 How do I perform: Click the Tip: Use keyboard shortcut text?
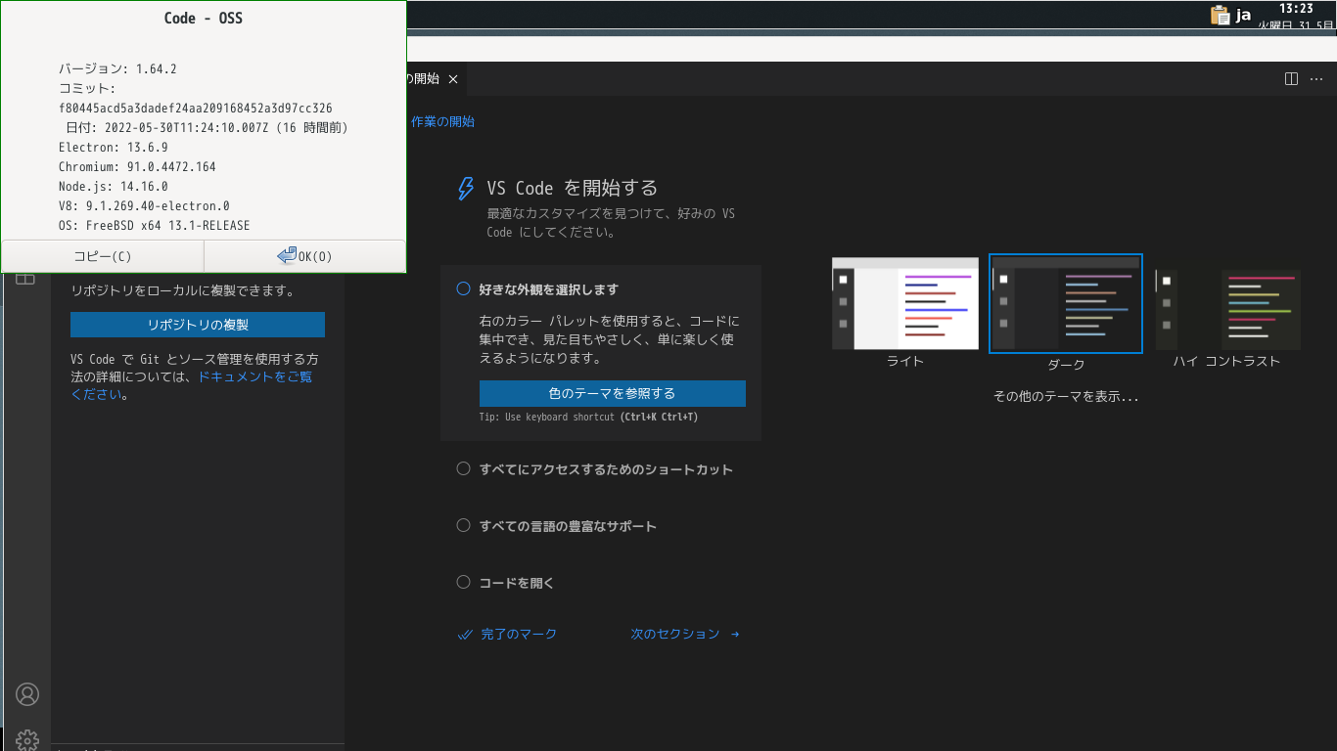click(588, 417)
